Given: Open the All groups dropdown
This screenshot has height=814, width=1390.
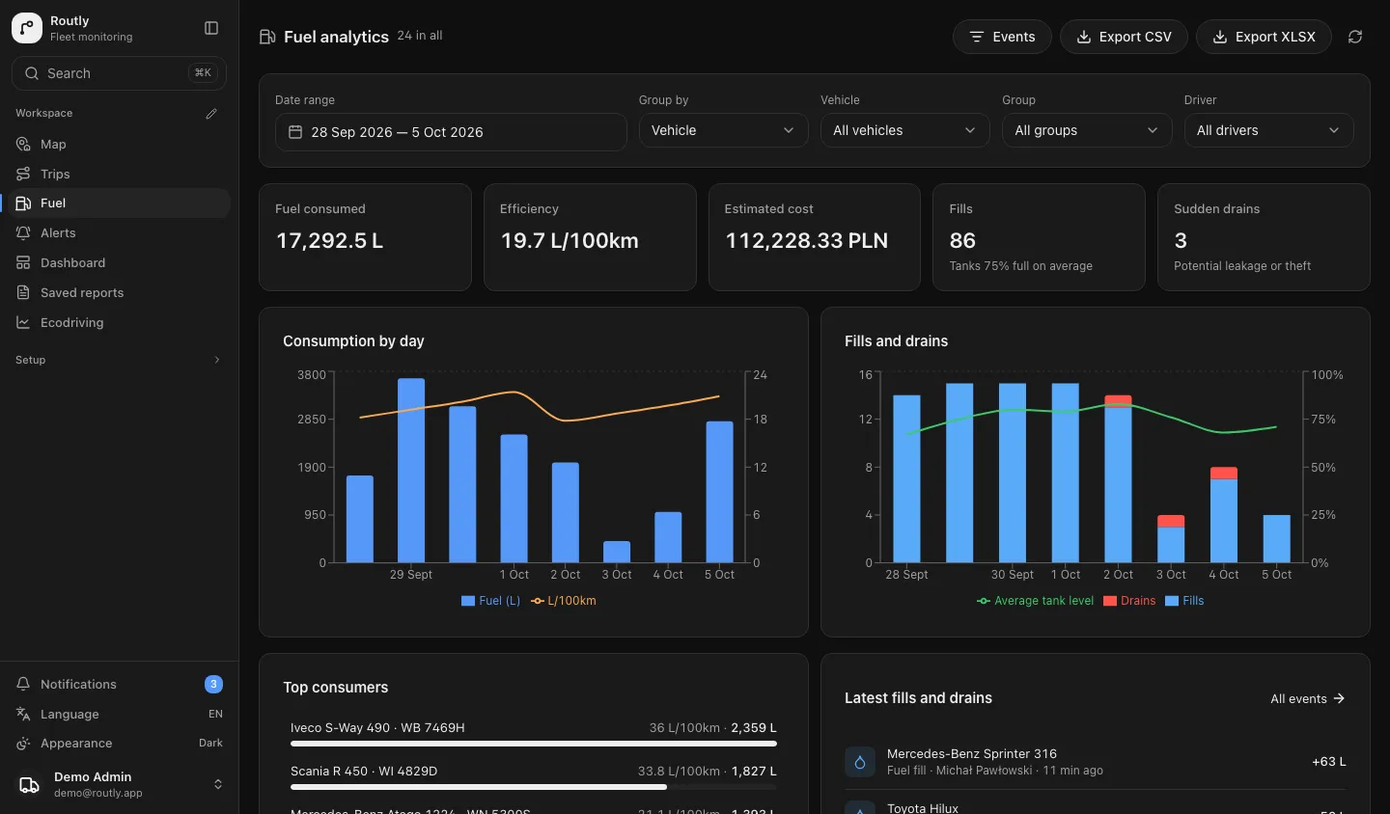Looking at the screenshot, I should (1087, 130).
